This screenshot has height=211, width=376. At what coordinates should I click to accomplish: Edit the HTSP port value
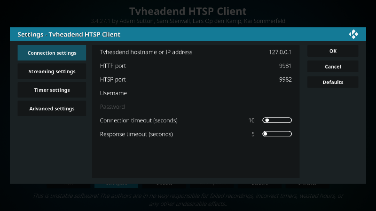[196, 79]
